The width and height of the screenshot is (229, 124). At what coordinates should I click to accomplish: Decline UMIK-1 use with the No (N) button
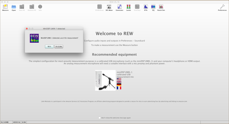[x=59, y=47]
